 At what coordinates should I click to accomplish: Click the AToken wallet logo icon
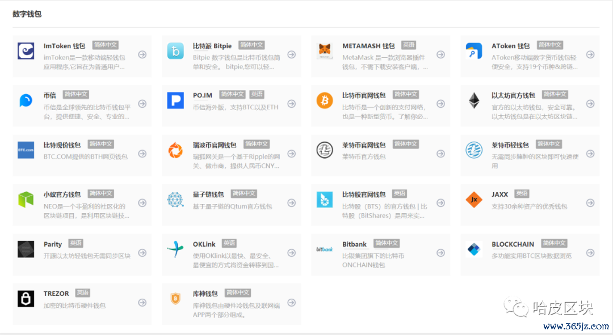click(x=474, y=51)
